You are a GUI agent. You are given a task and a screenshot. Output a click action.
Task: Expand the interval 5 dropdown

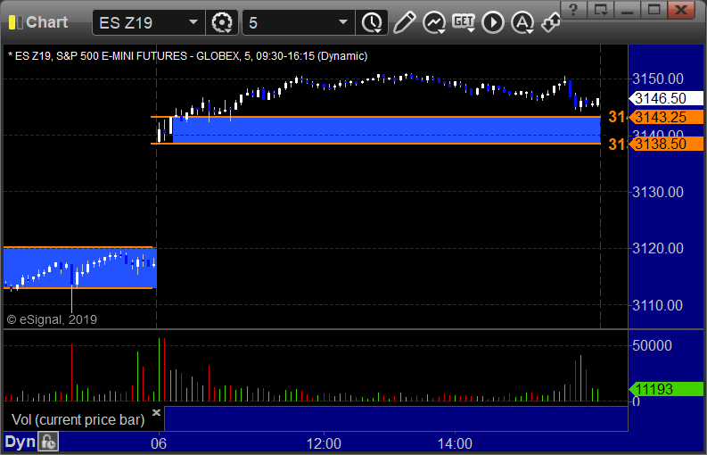click(342, 22)
